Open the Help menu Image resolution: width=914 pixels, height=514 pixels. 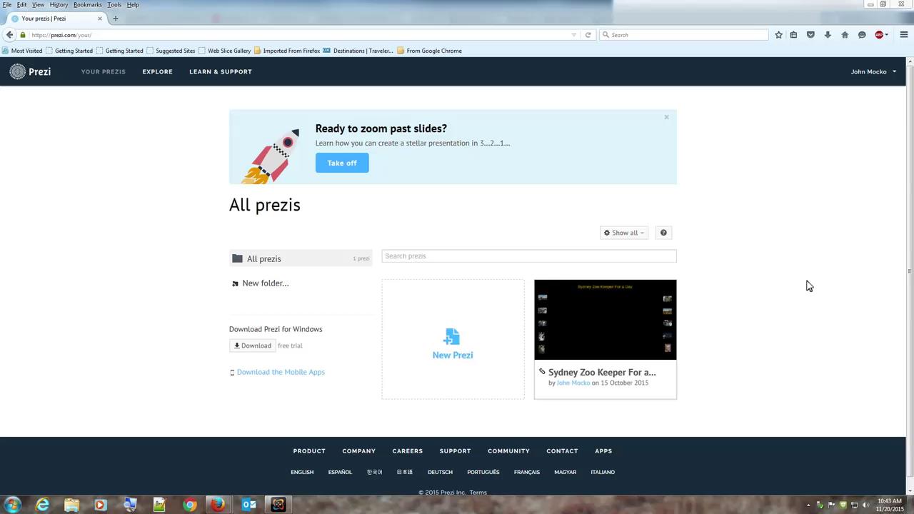[x=133, y=4]
